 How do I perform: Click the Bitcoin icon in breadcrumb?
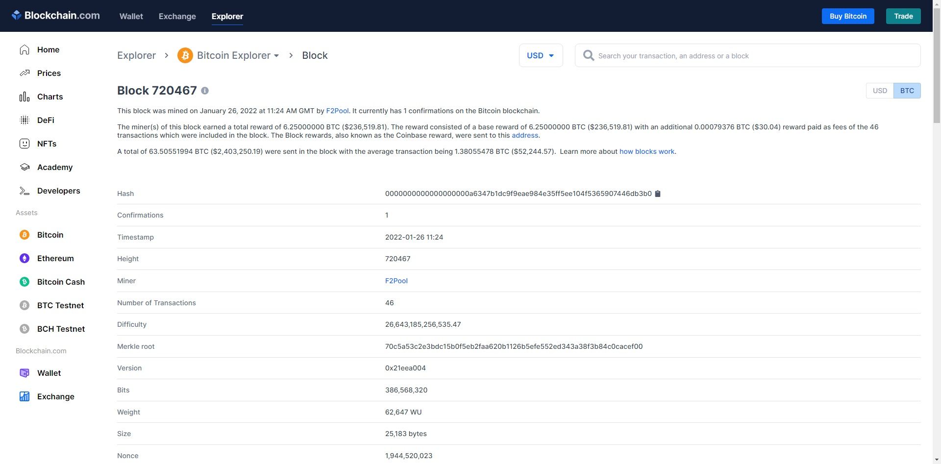click(x=185, y=55)
